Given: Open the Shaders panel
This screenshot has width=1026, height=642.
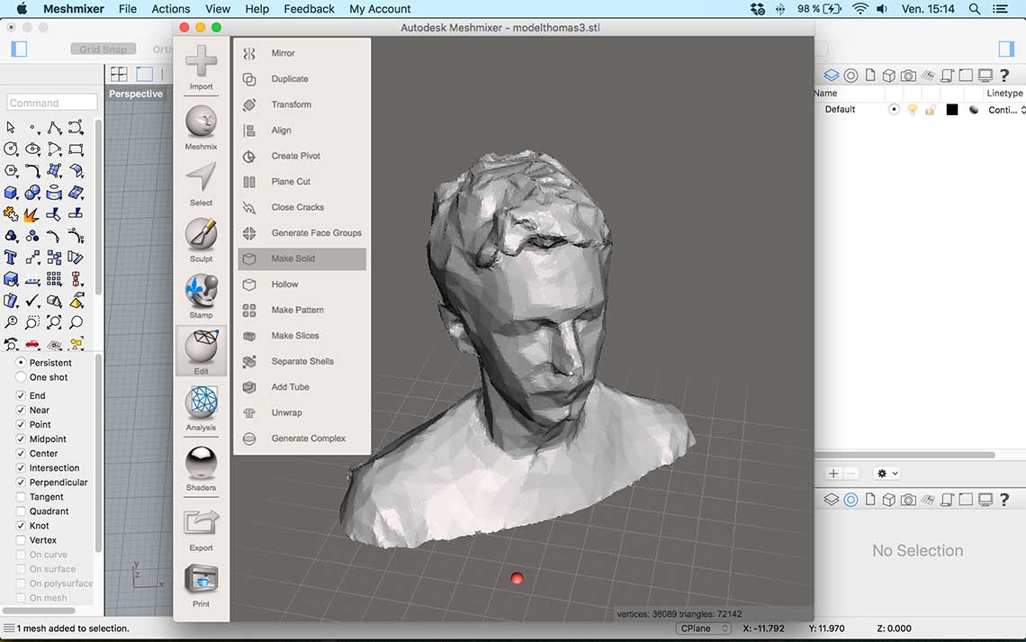Looking at the screenshot, I should click(x=201, y=468).
